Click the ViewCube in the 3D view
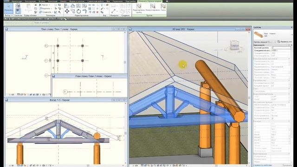 click(x=234, y=45)
